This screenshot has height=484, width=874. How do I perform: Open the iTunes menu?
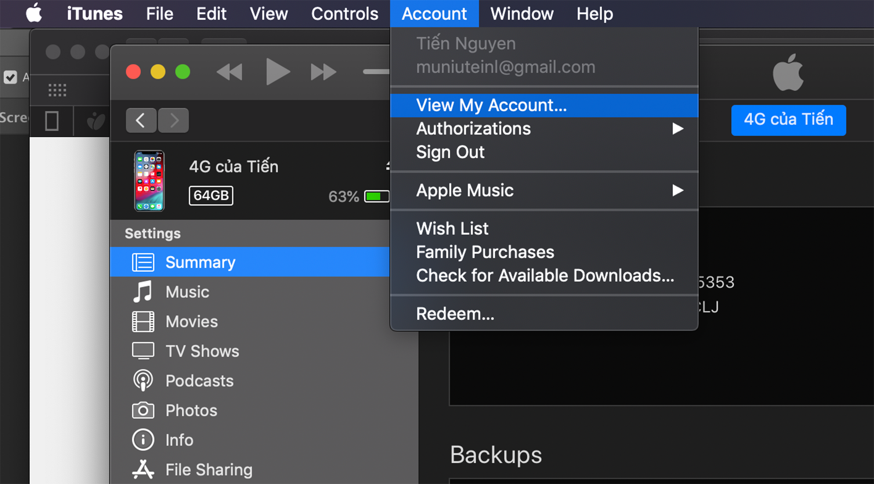tap(95, 14)
